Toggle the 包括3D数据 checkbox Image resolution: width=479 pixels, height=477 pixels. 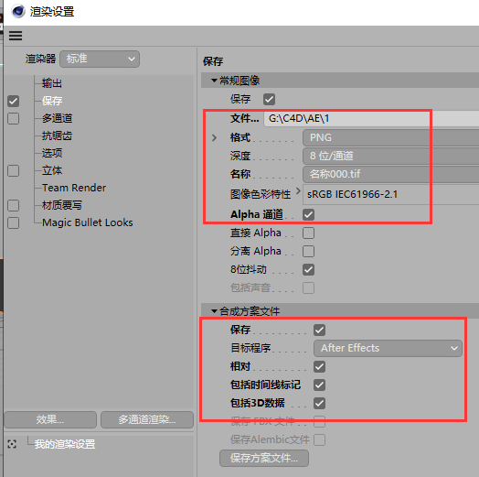319,403
